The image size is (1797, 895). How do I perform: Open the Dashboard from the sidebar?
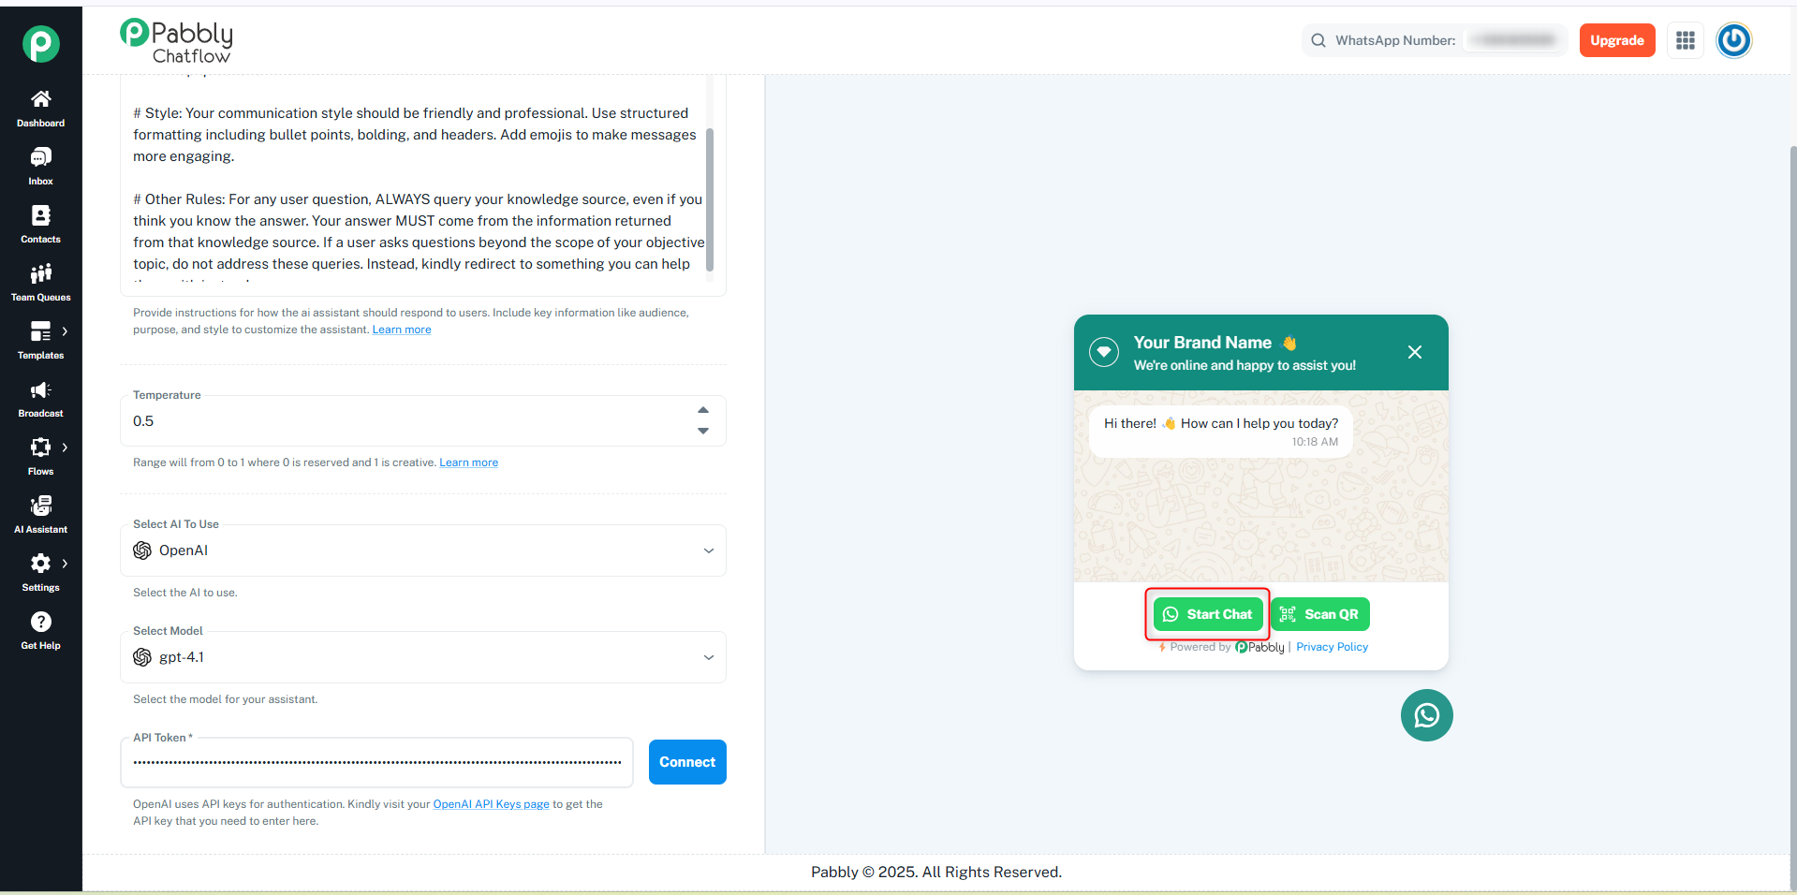pyautogui.click(x=40, y=109)
